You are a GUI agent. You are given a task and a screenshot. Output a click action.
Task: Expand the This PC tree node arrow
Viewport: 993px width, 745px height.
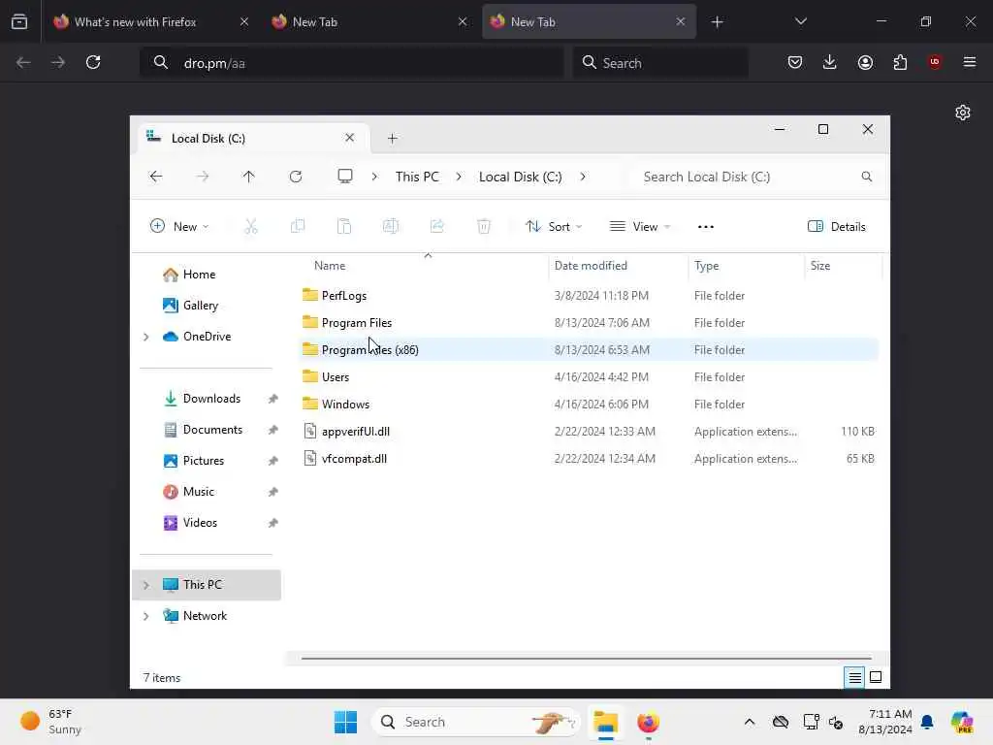point(146,585)
